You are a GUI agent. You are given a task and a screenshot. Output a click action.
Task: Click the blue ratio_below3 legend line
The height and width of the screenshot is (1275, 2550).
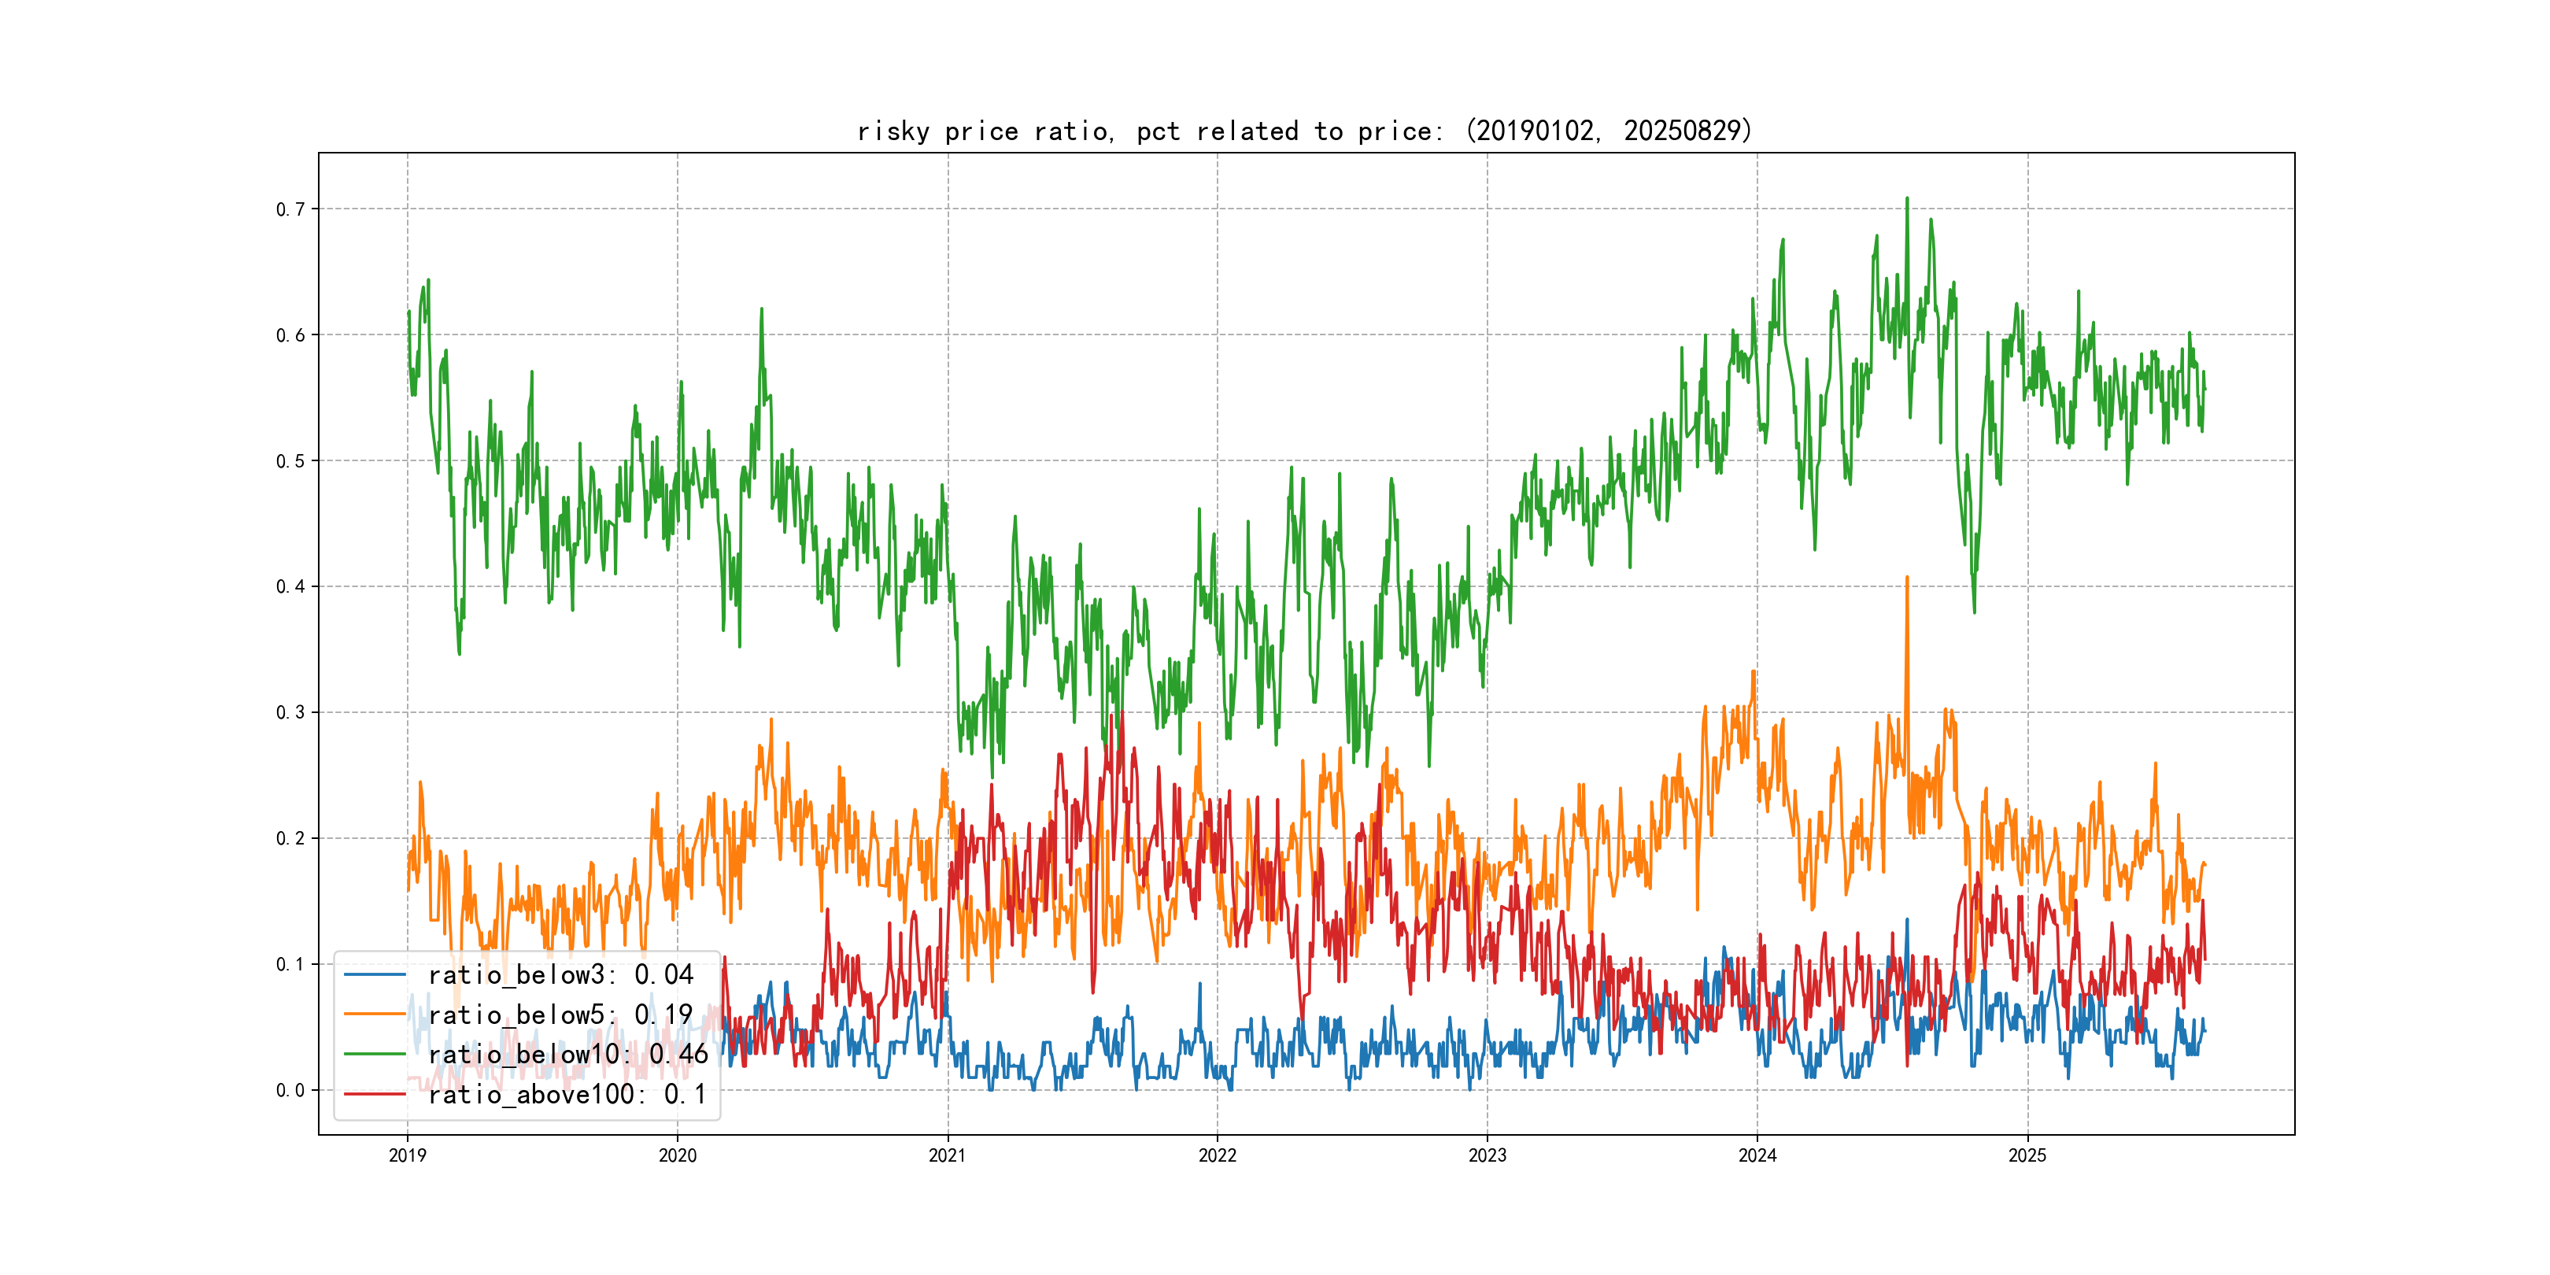point(374,975)
